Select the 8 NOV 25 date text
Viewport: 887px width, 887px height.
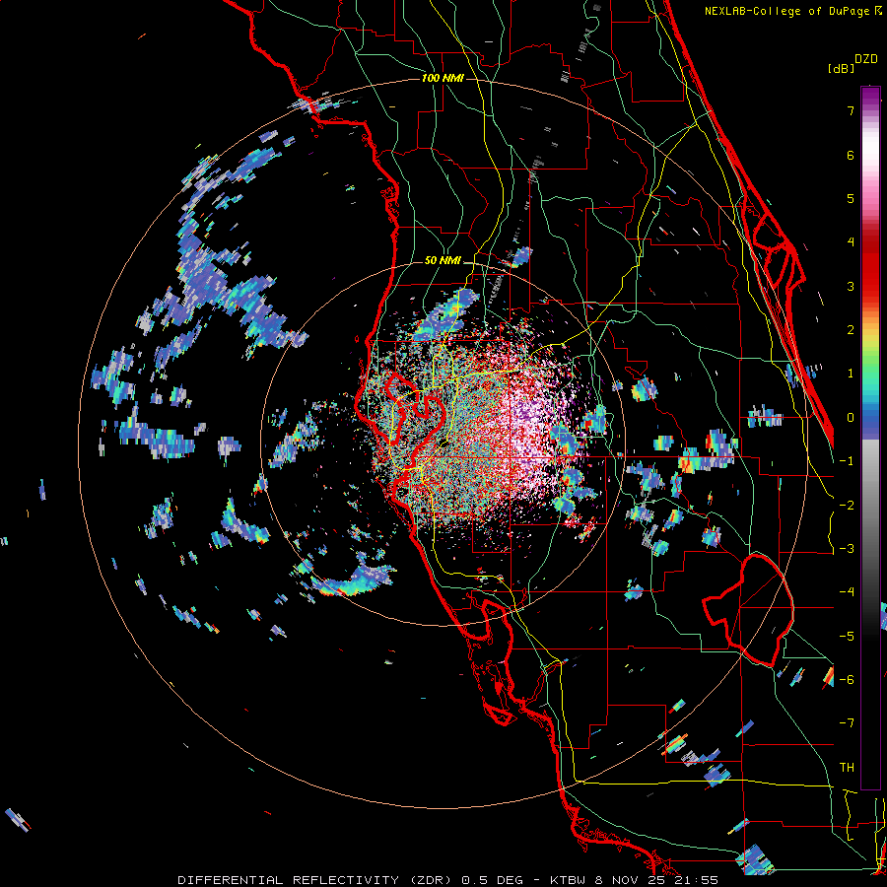point(630,880)
